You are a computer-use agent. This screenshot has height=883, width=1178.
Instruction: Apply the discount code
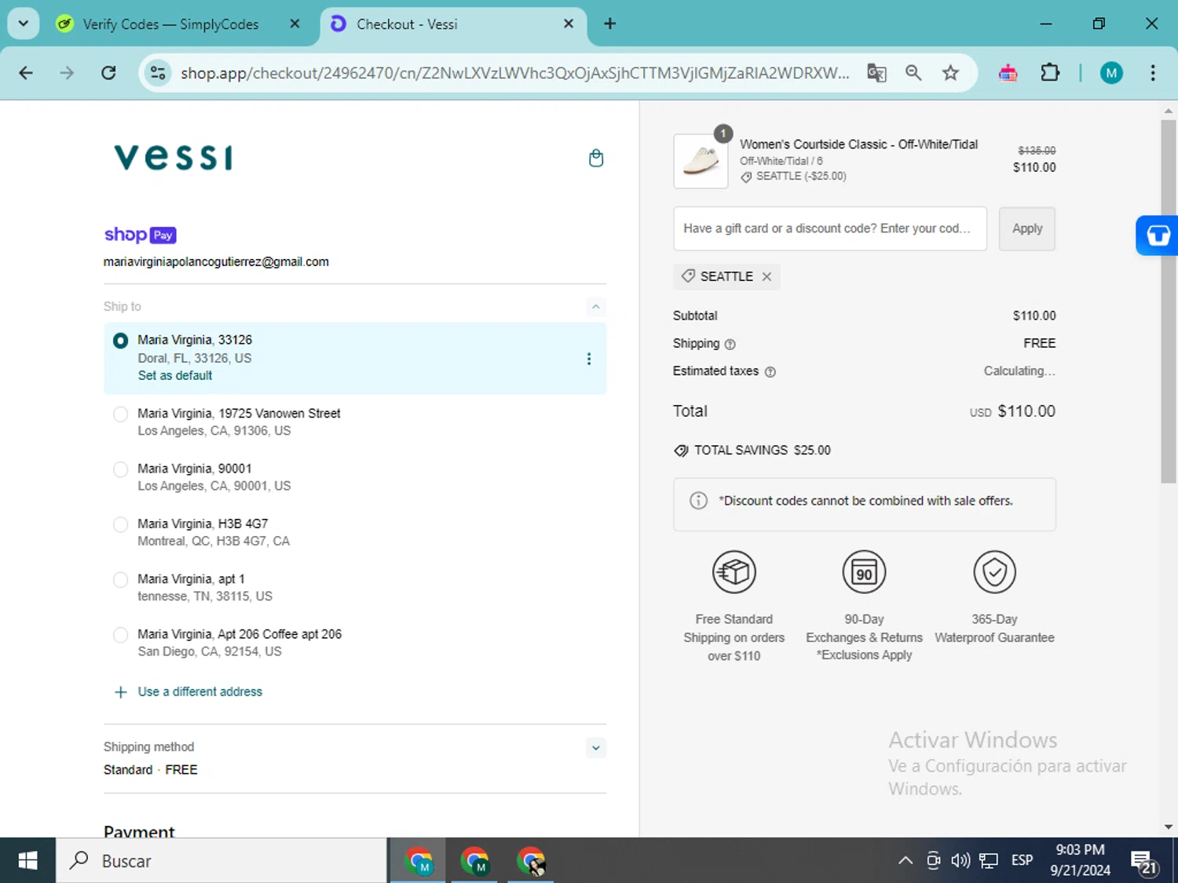click(1026, 228)
